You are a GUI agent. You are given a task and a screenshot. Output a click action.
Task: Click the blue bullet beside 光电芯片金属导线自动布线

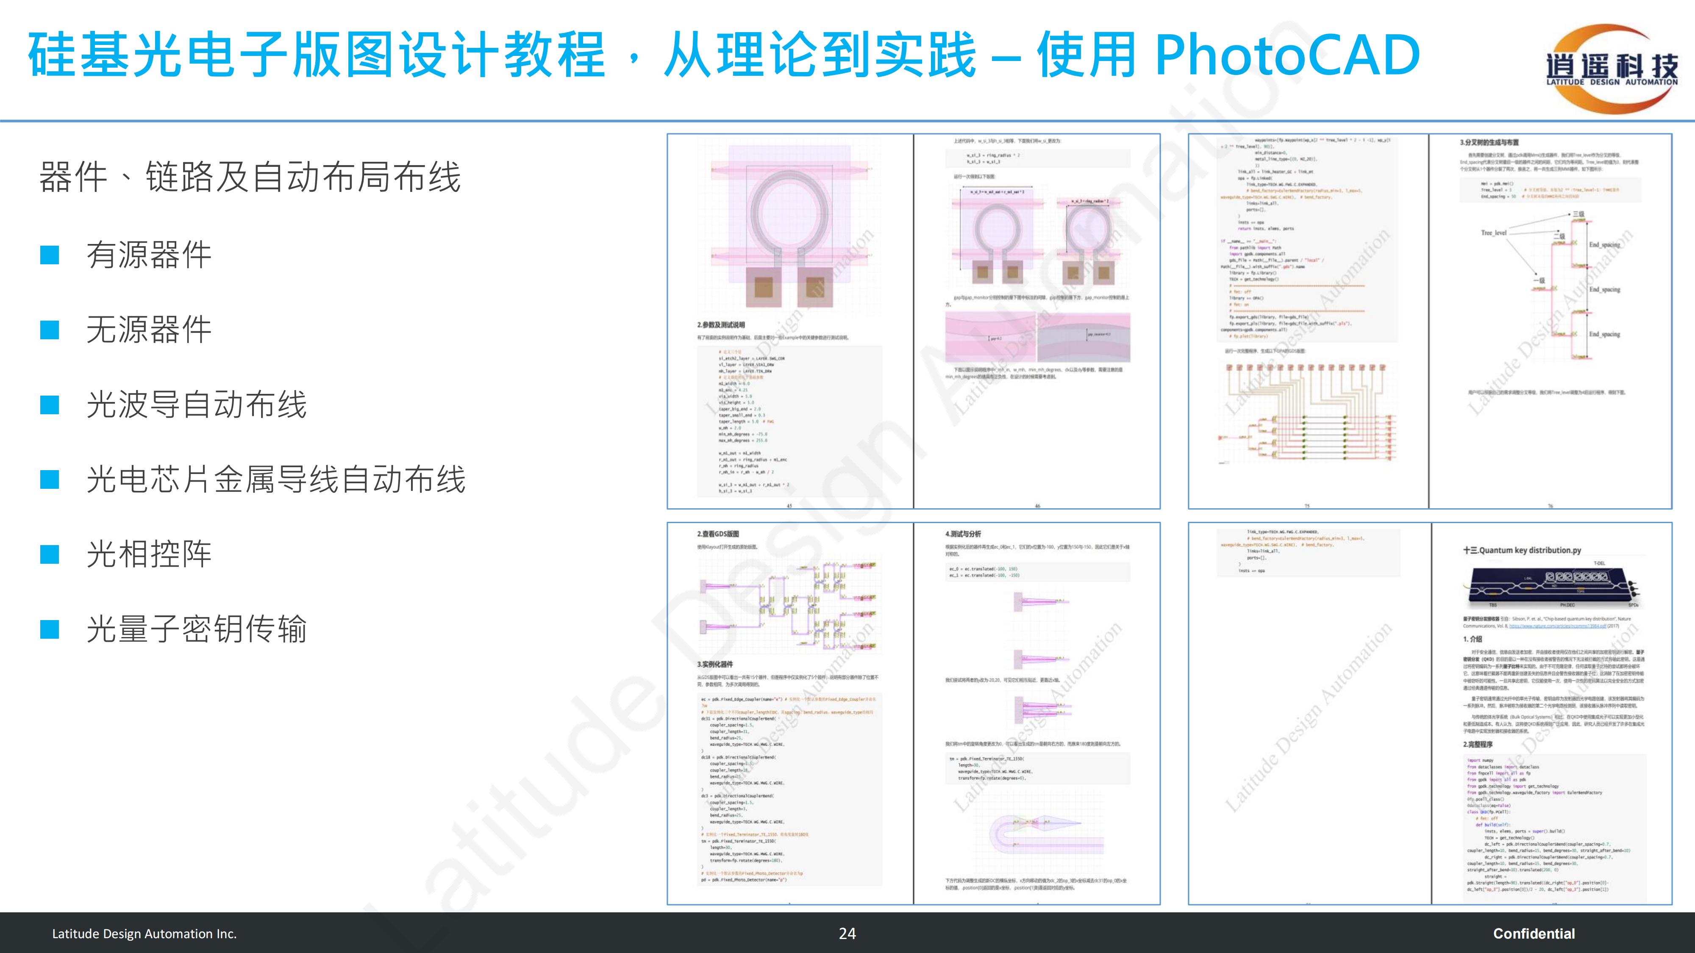tap(50, 479)
